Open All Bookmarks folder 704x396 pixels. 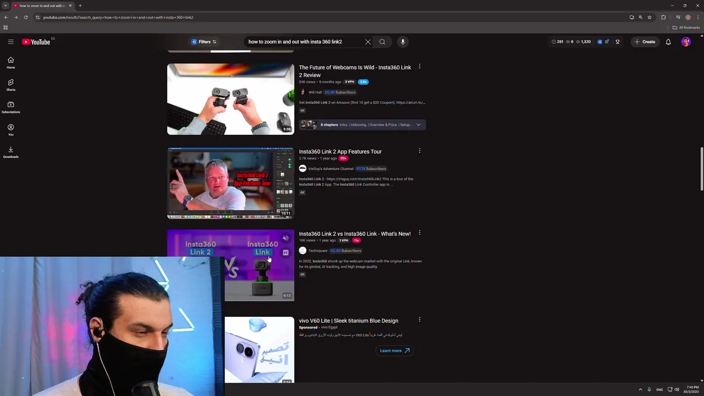(686, 28)
